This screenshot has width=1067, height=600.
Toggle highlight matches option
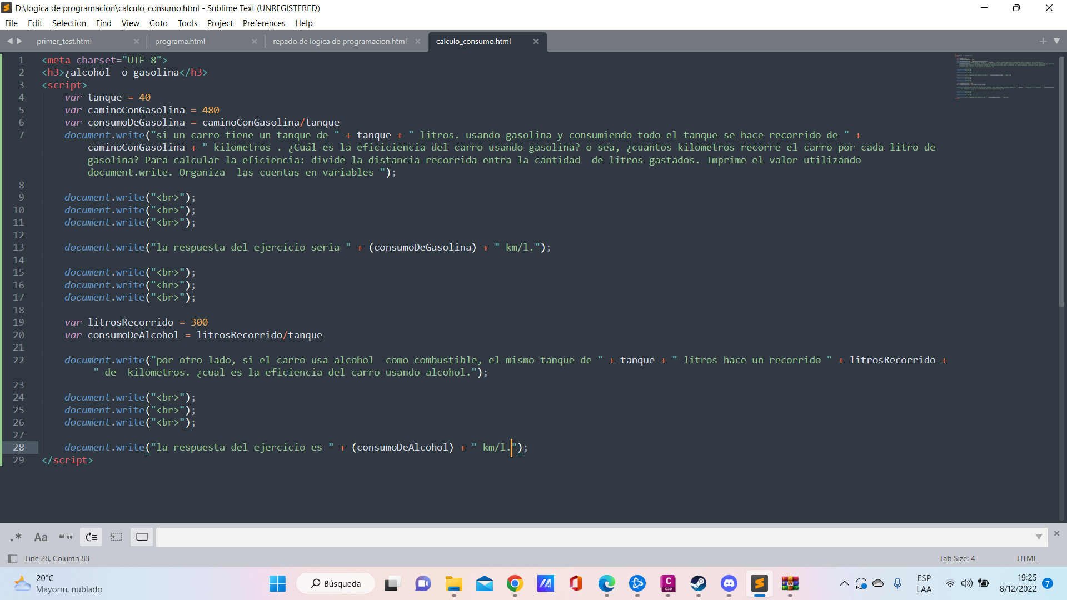tap(142, 537)
